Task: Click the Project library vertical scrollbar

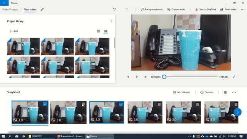Action: [115, 43]
